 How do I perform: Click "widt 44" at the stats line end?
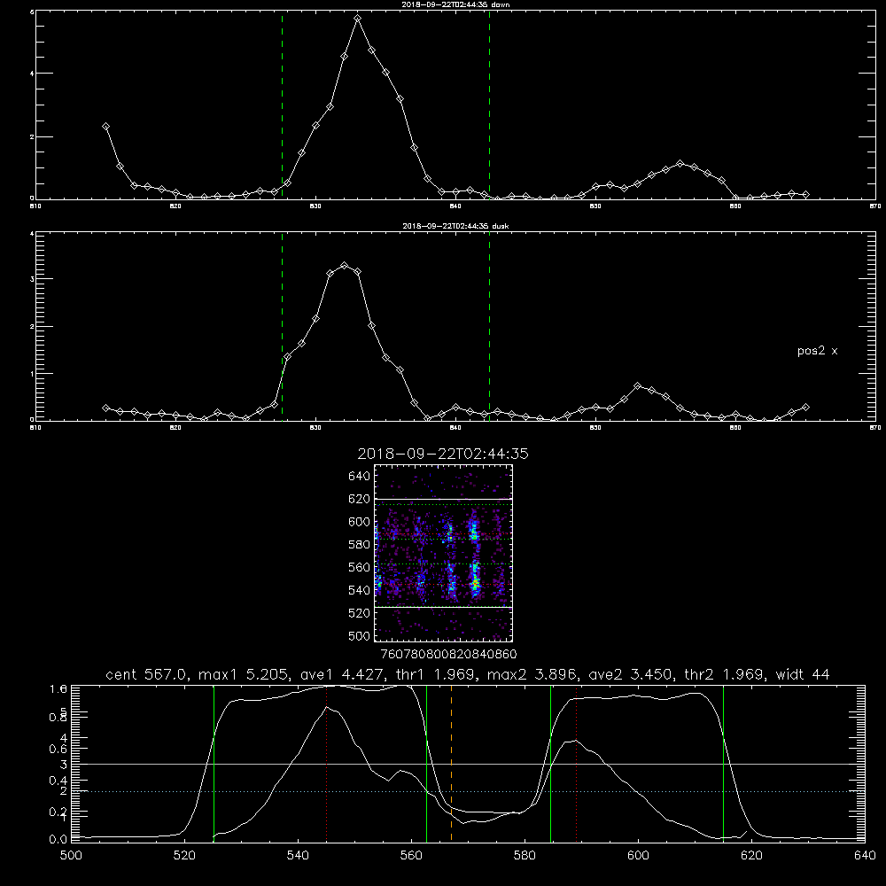click(x=803, y=674)
